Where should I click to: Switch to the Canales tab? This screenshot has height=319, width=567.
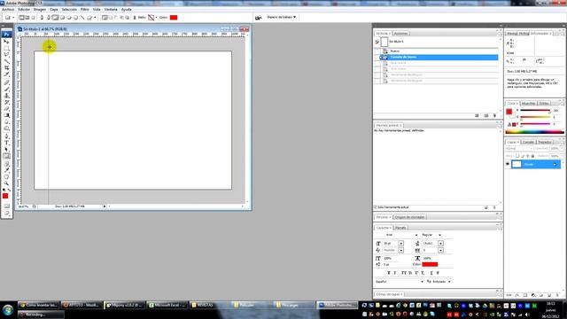528,142
